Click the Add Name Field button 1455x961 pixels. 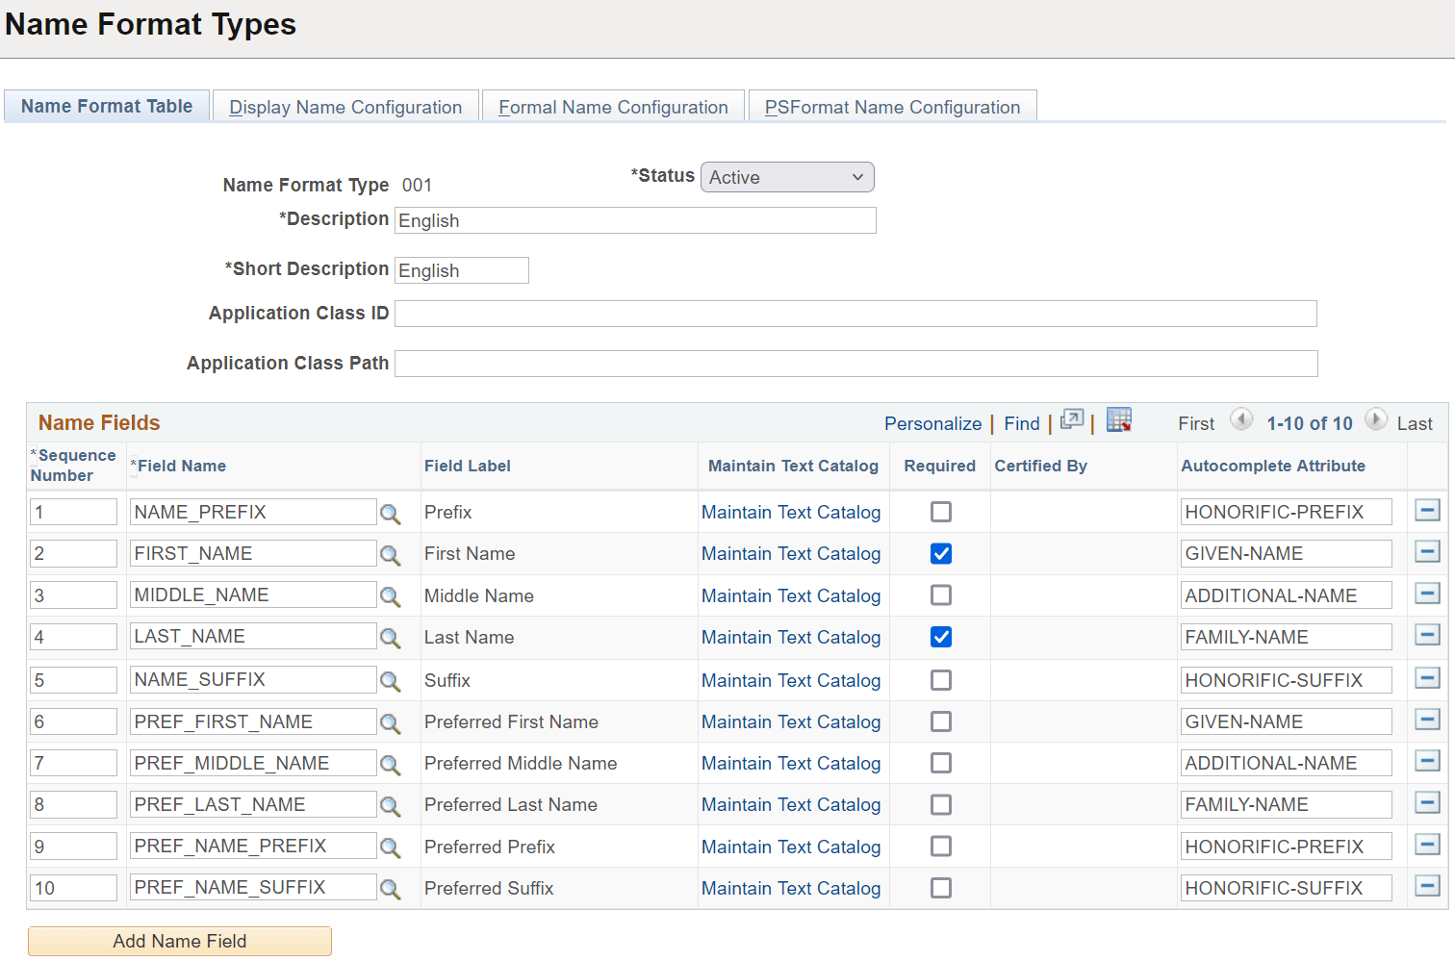[180, 941]
